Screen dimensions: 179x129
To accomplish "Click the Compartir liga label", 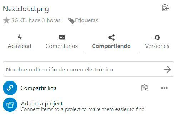I will (39, 88).
